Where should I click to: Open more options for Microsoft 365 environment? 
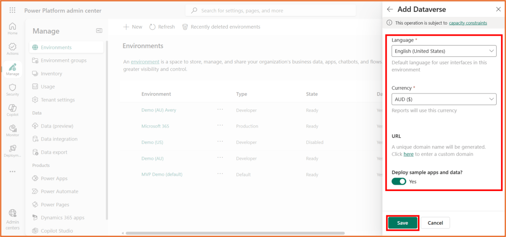220,126
